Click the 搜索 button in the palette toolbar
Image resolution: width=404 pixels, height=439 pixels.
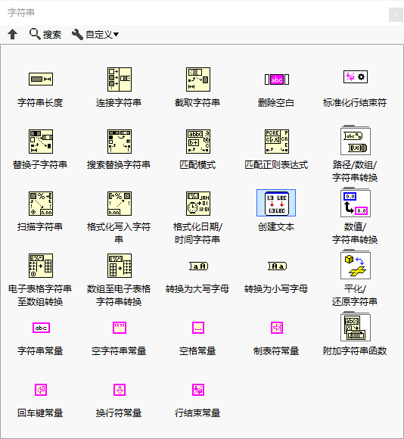[x=45, y=34]
